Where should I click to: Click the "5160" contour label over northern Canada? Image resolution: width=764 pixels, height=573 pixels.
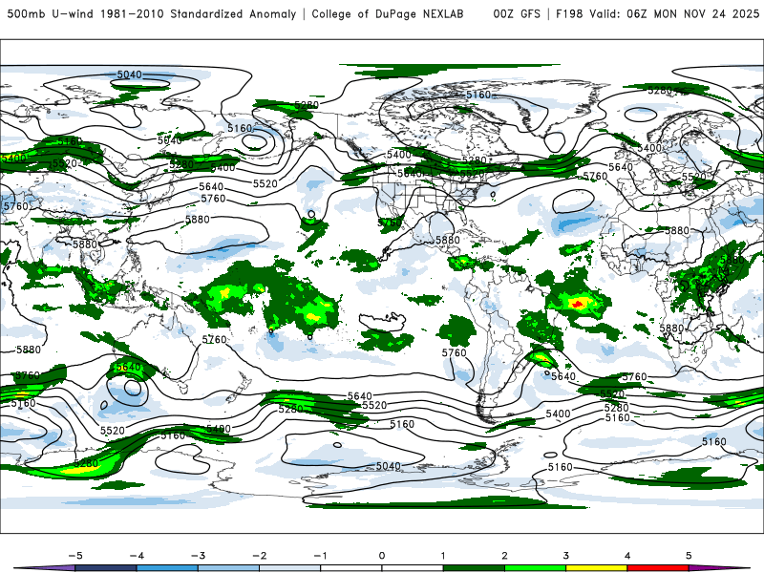pyautogui.click(x=478, y=95)
